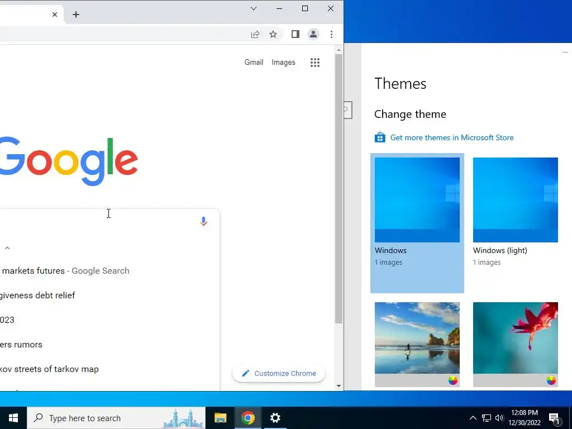Get more themes in Microsoft Store
Screen dimensions: 572x429
click(x=452, y=137)
